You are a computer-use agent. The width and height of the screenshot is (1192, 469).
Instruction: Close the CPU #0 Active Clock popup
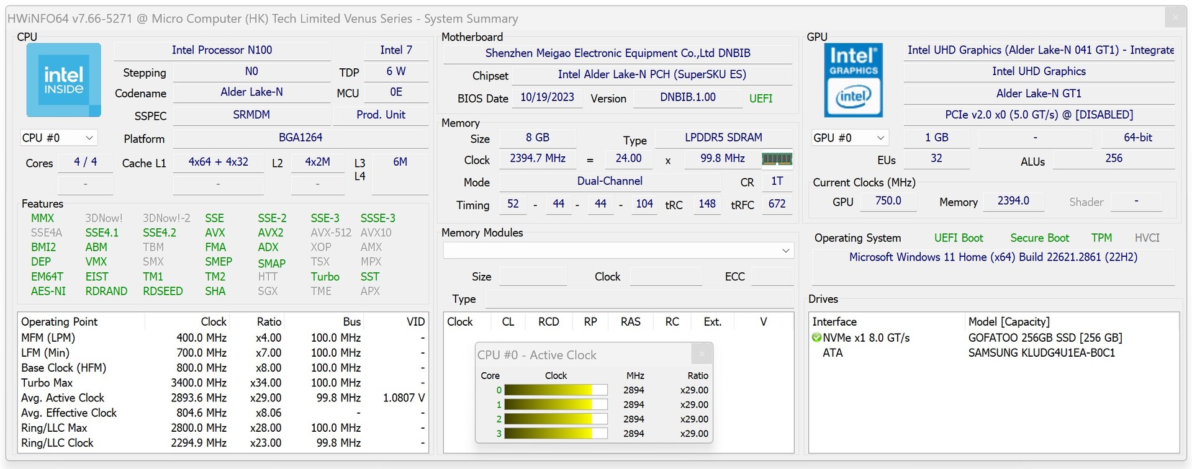(x=702, y=354)
